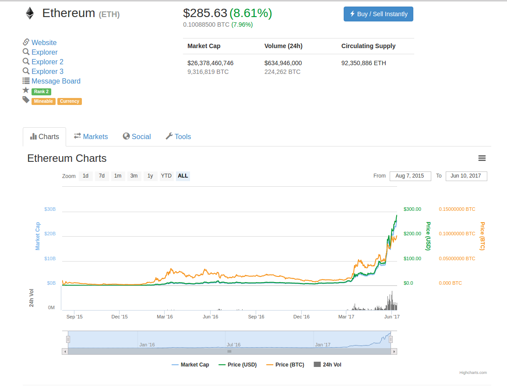Screen dimensions: 507x391
Task: Click the tag icon beside Mineable
Action: pos(26,100)
